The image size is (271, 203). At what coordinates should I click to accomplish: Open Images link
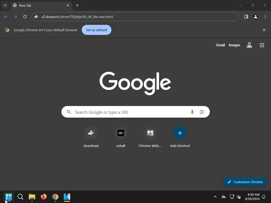click(x=234, y=45)
